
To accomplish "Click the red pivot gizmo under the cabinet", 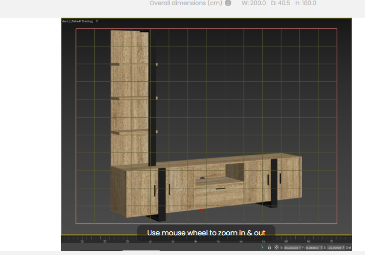I will pos(201,209).
